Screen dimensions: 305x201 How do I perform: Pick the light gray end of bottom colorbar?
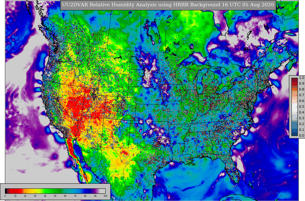tap(103, 191)
